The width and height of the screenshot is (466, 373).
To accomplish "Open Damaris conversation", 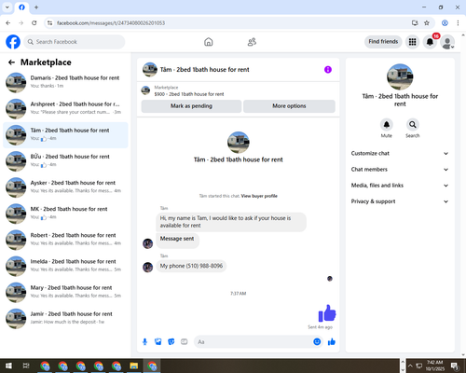I will pos(65,83).
